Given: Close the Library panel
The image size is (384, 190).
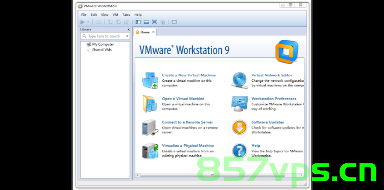Looking at the screenshot, I should pos(129,29).
